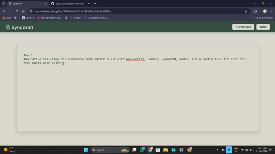Viewport: 275px width, 154px height.
Task: Open the globe icon bookmark
Action: click(66, 18)
